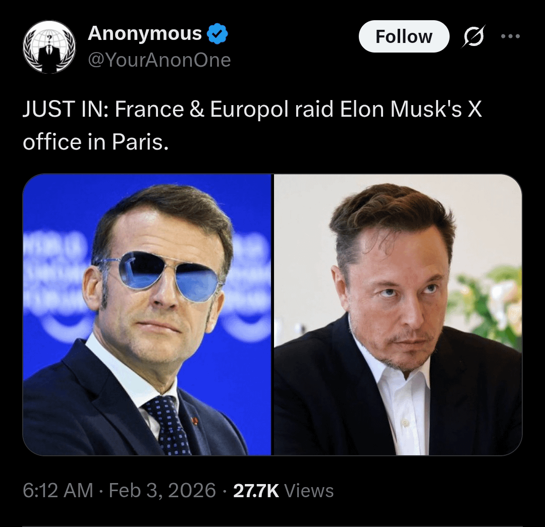
Task: Click "Elon Musk's X" in the post text
Action: [411, 110]
